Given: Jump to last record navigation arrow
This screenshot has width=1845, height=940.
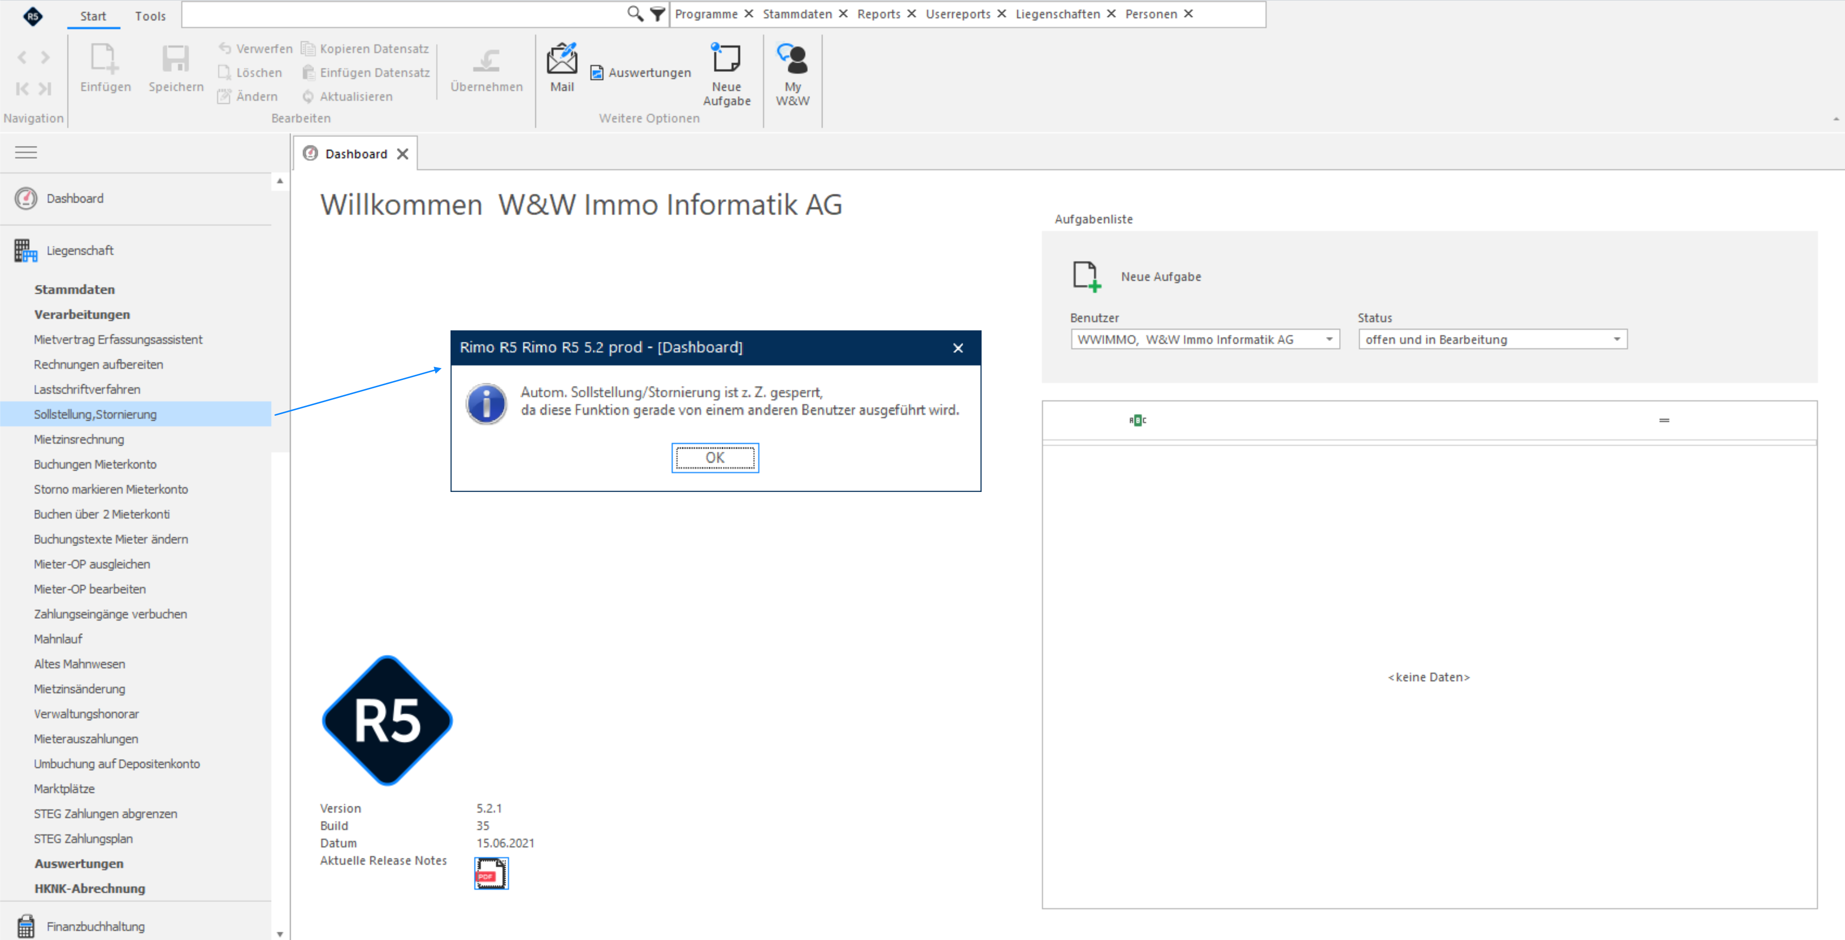Looking at the screenshot, I should [46, 89].
